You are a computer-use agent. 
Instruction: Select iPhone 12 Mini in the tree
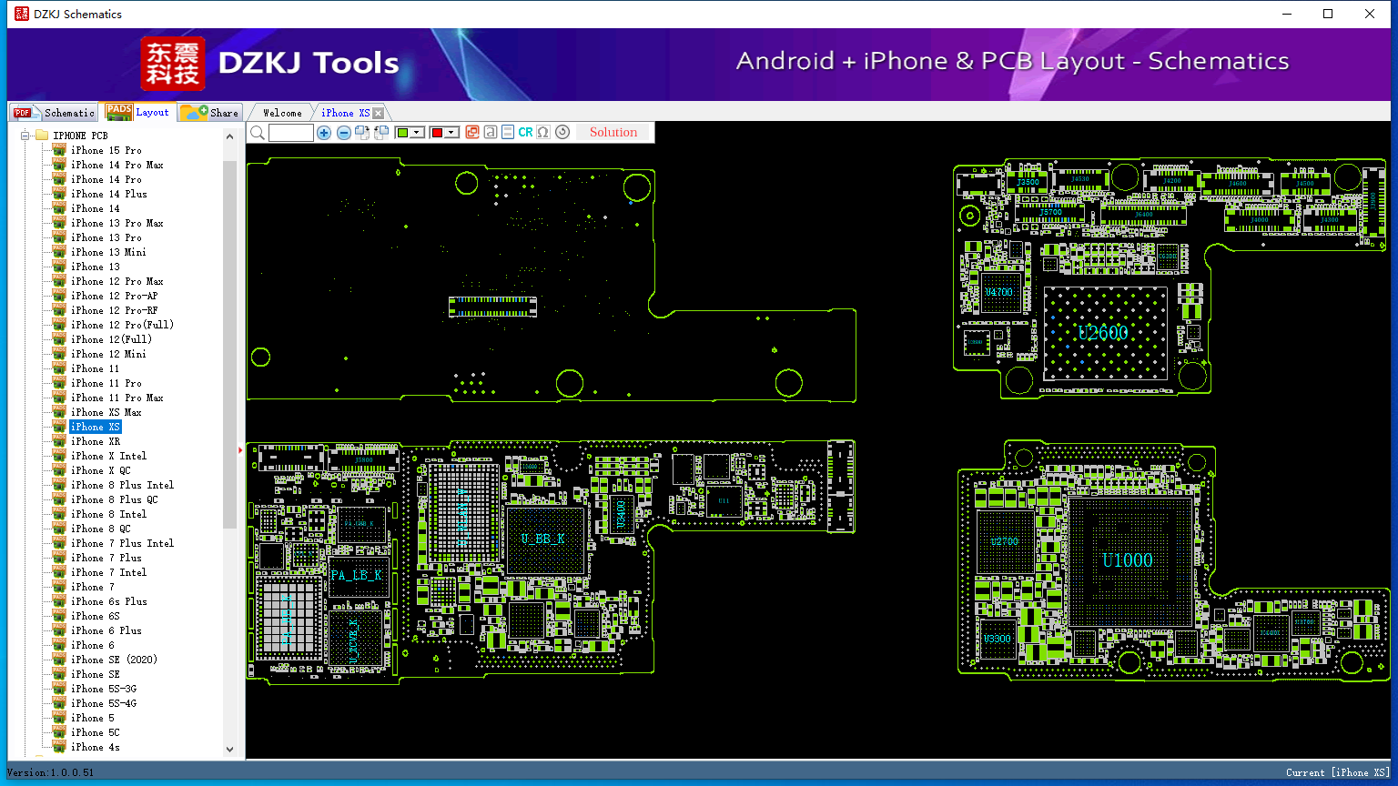(x=108, y=354)
